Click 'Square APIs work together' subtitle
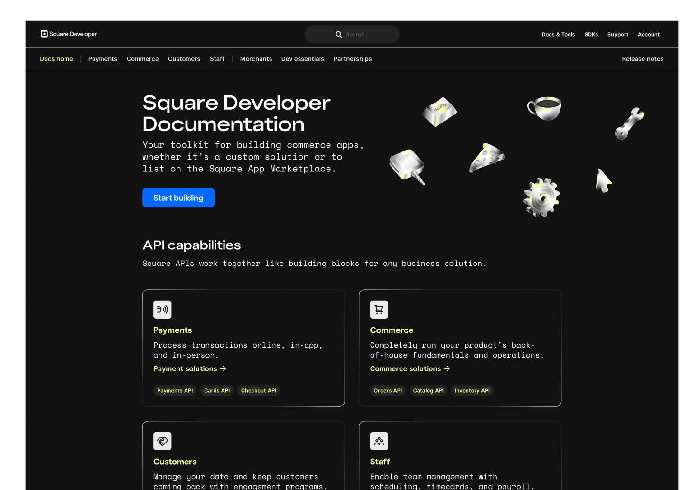The width and height of the screenshot is (700, 490). click(314, 264)
